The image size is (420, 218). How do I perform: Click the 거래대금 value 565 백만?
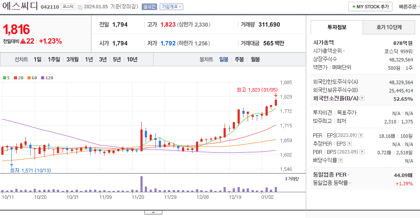click(273, 43)
